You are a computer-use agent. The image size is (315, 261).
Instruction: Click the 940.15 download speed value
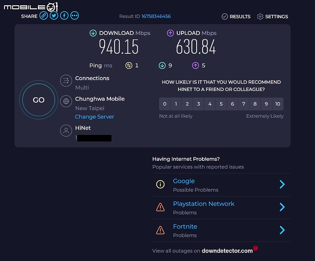point(119,47)
